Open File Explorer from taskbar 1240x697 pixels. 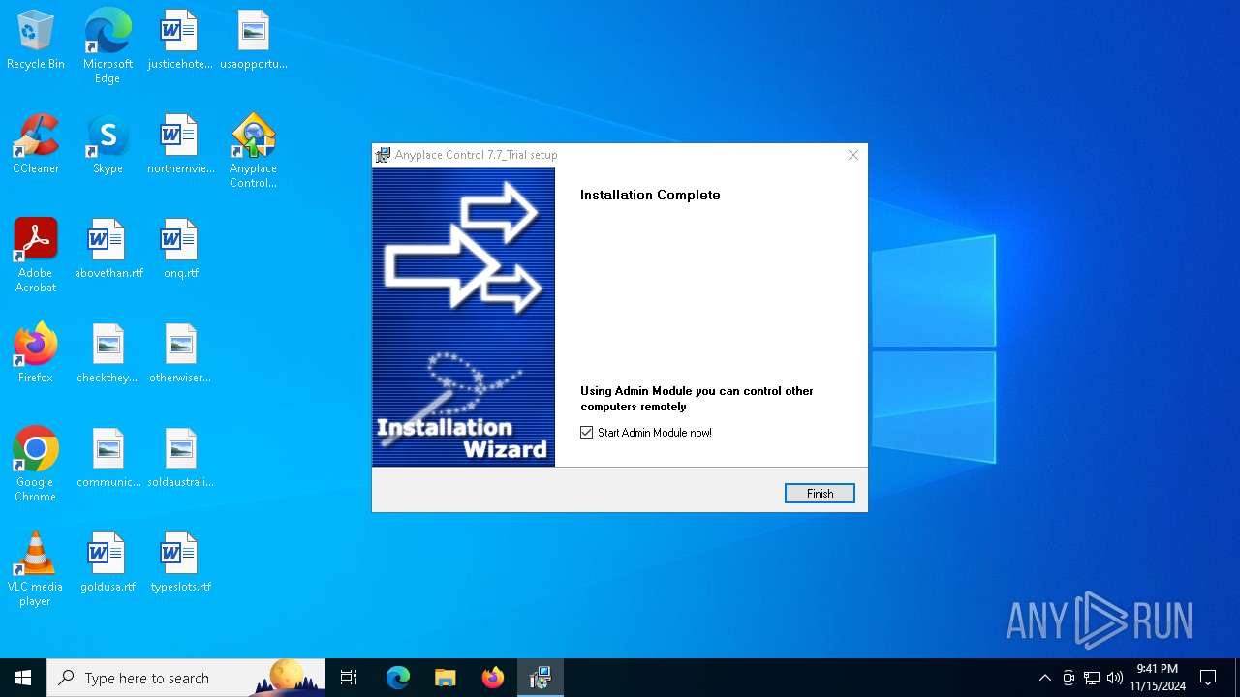(445, 678)
